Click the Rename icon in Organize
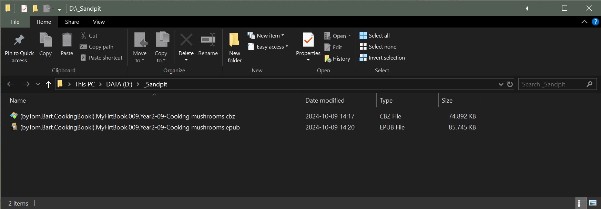Screen dimensions: 601x209 [208, 40]
